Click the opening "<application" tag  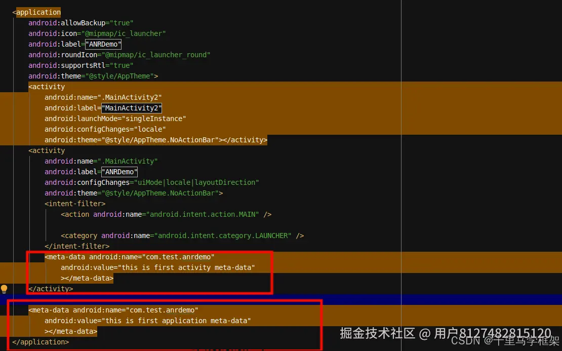coord(36,12)
